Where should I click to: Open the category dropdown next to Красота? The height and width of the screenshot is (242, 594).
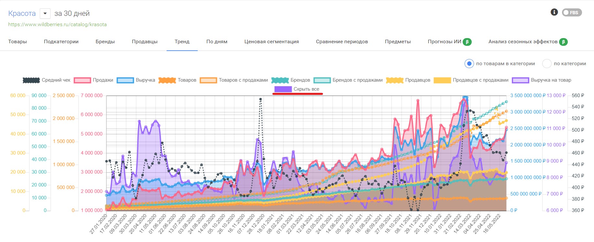click(x=45, y=14)
